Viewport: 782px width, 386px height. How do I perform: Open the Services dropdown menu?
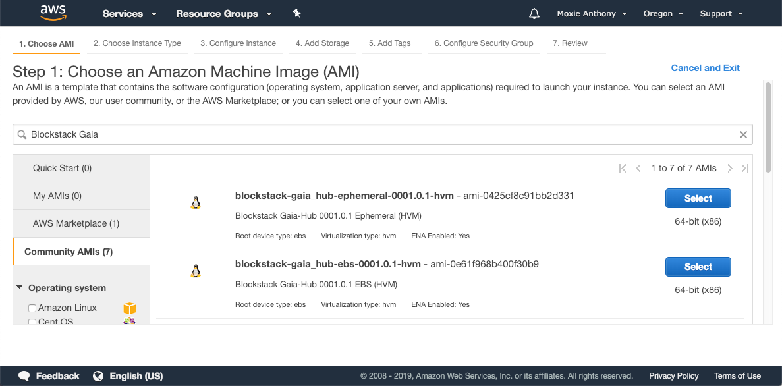130,14
